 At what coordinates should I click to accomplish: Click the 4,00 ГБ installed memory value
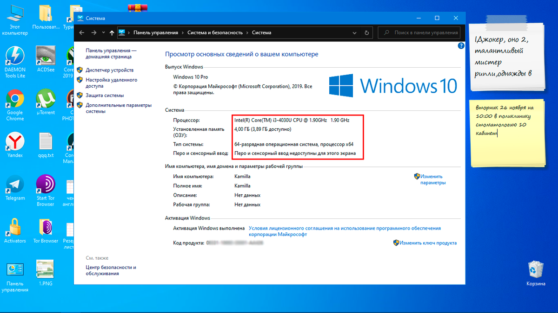pos(263,129)
